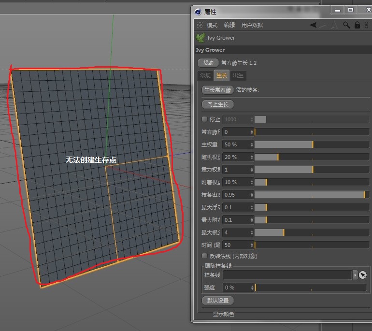The width and height of the screenshot is (372, 331).
Task: Click the 显示颜色 label
Action: [x=224, y=314]
